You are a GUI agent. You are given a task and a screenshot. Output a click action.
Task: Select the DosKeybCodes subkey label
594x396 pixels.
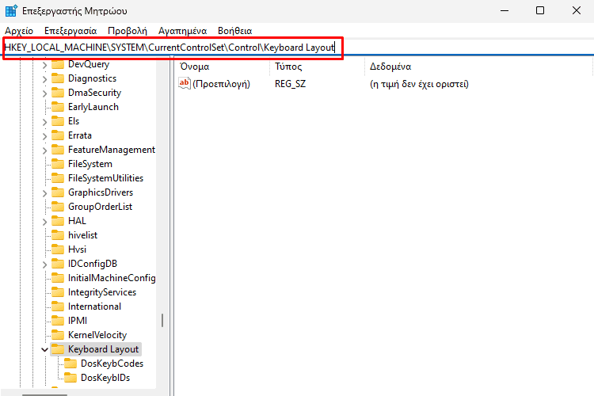112,364
